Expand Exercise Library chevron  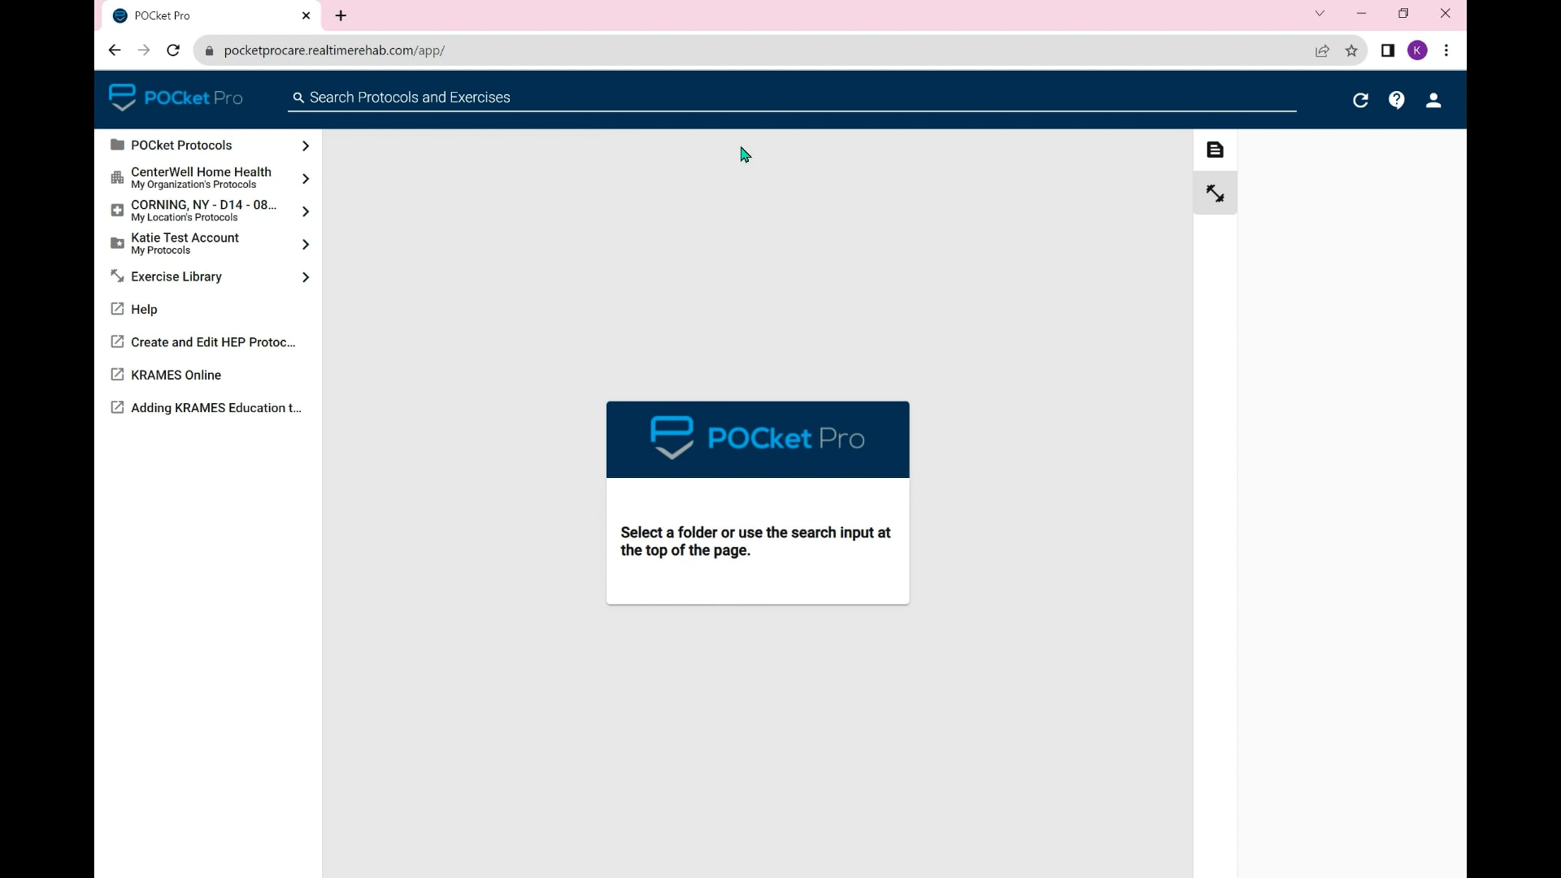pos(306,277)
